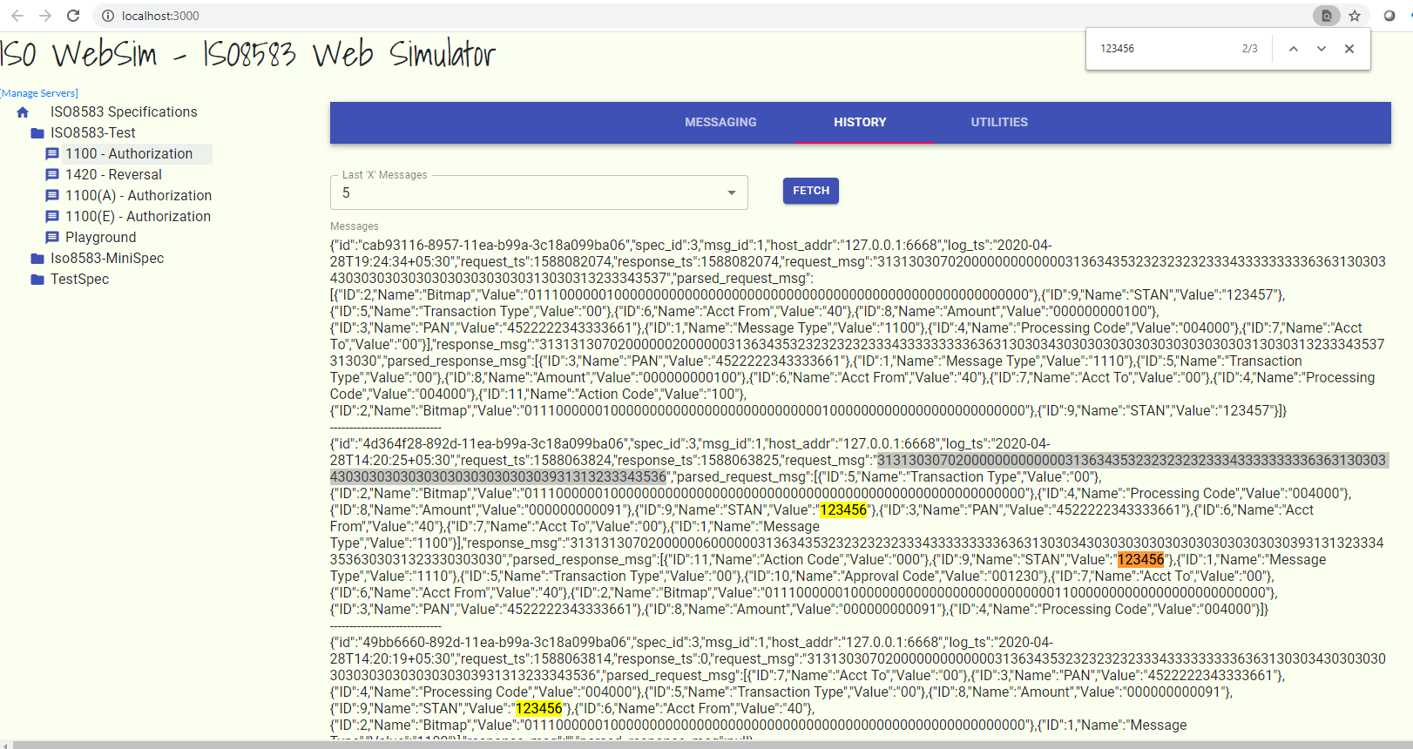Switch to the Utilities tab
1413x749 pixels.
click(999, 122)
